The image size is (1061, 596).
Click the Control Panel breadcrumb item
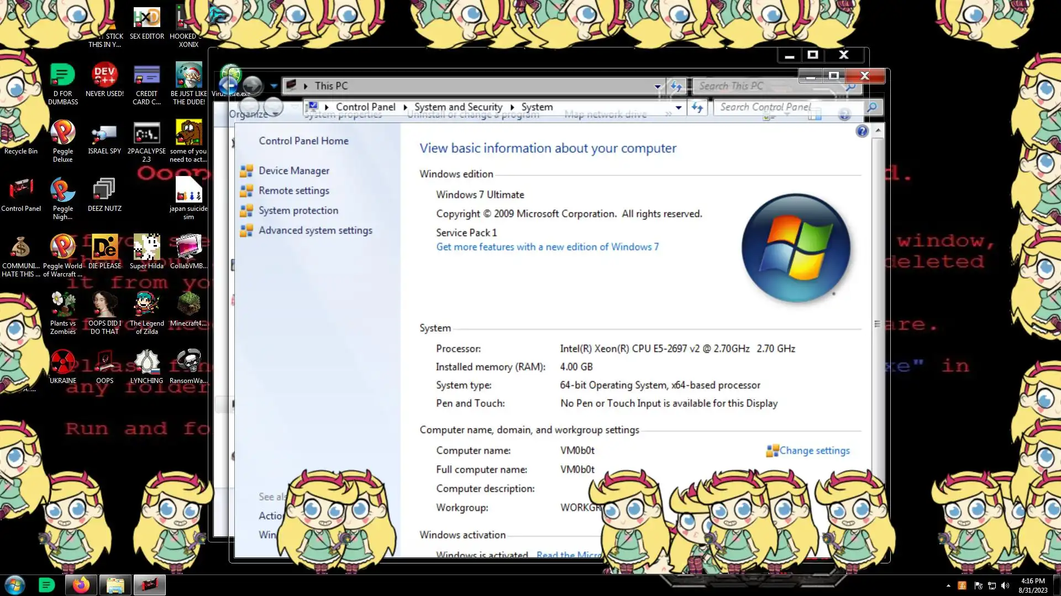[x=365, y=107]
